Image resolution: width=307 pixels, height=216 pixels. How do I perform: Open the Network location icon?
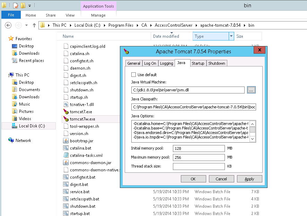[x=11, y=140]
